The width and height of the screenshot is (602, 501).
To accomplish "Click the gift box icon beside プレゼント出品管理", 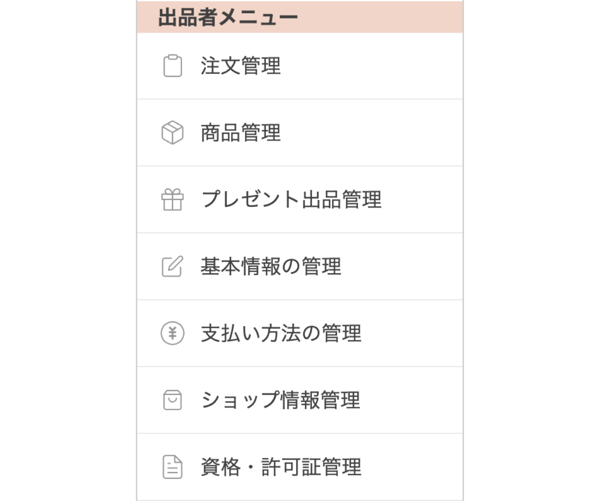I will pos(173,200).
